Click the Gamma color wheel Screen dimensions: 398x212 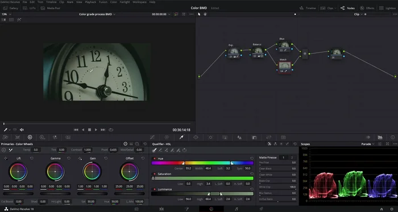[55, 172]
